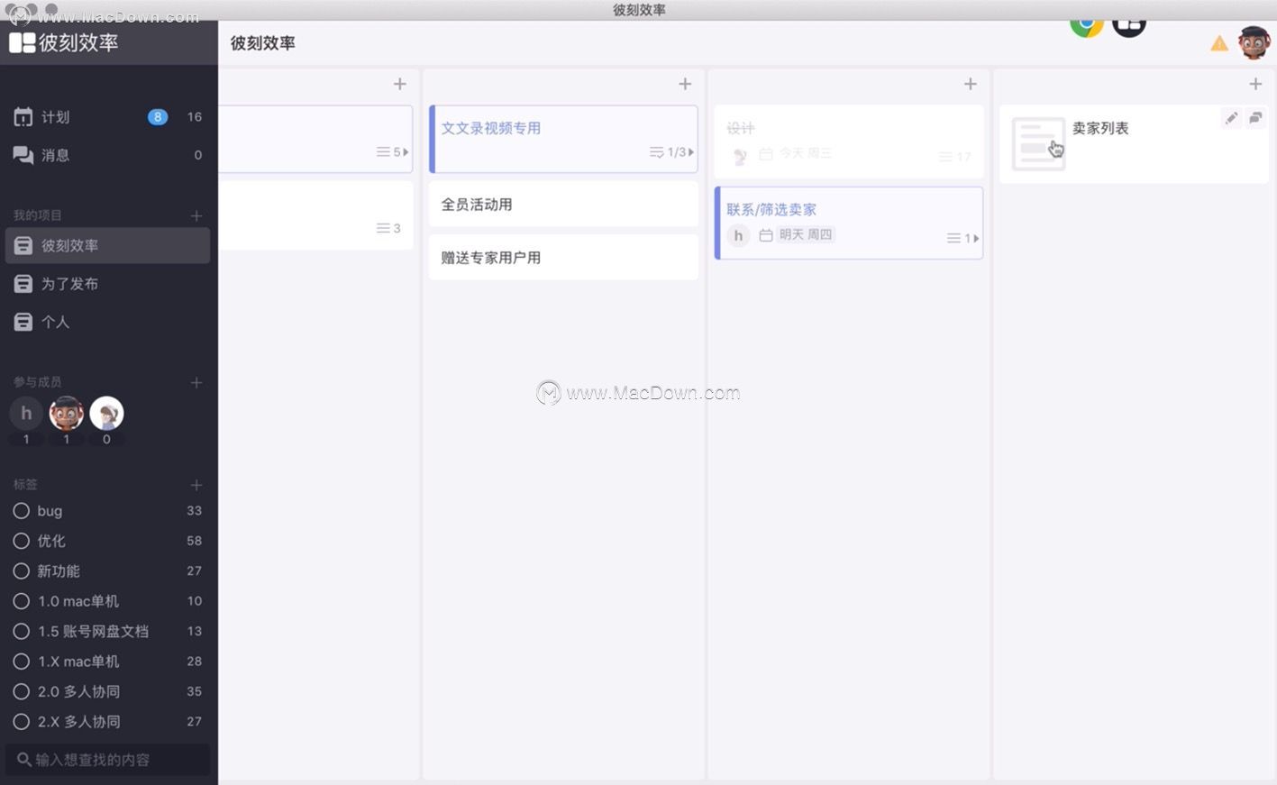Click the comment icon on 卖家列表 card
1277x785 pixels.
1255,118
